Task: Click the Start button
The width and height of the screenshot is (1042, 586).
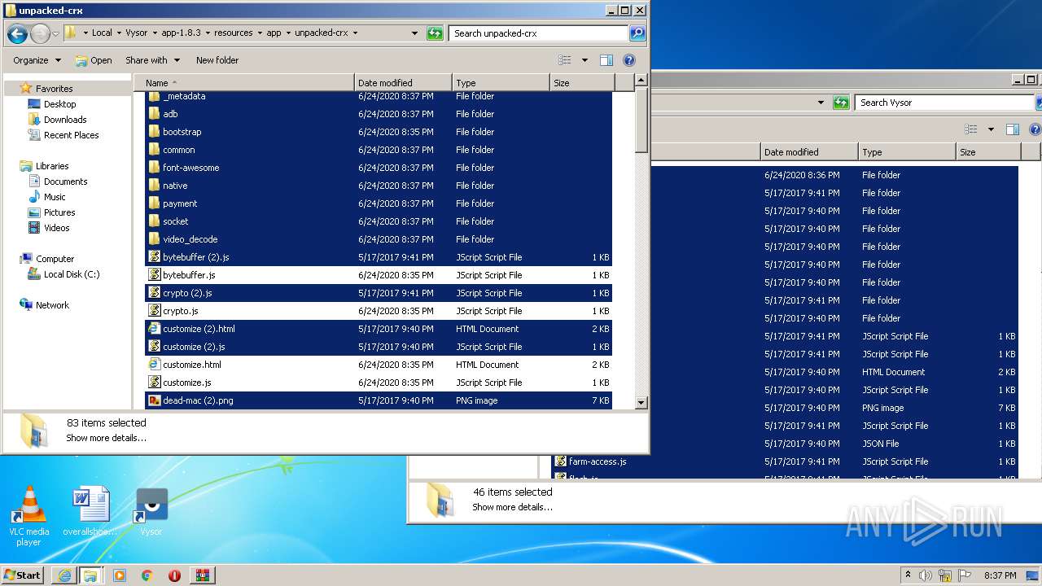Action: point(23,575)
